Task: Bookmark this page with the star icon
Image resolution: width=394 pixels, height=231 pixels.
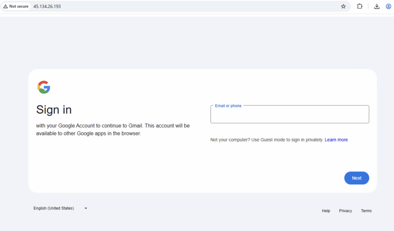Action: (343, 7)
